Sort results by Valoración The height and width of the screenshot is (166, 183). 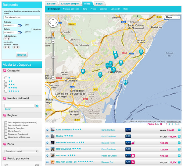pyautogui.click(x=115, y=9)
